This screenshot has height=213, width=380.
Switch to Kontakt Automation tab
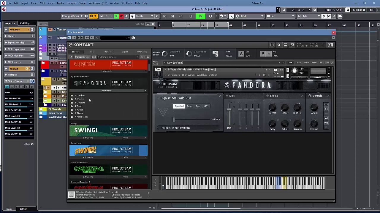[142, 52]
